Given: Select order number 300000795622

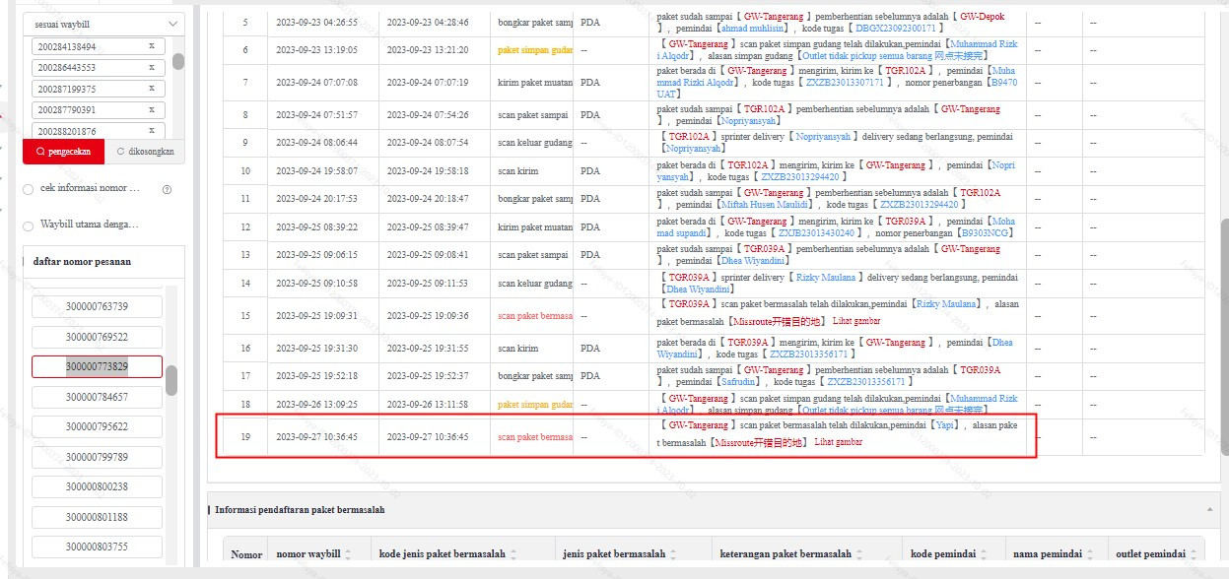Looking at the screenshot, I should pyautogui.click(x=97, y=426).
